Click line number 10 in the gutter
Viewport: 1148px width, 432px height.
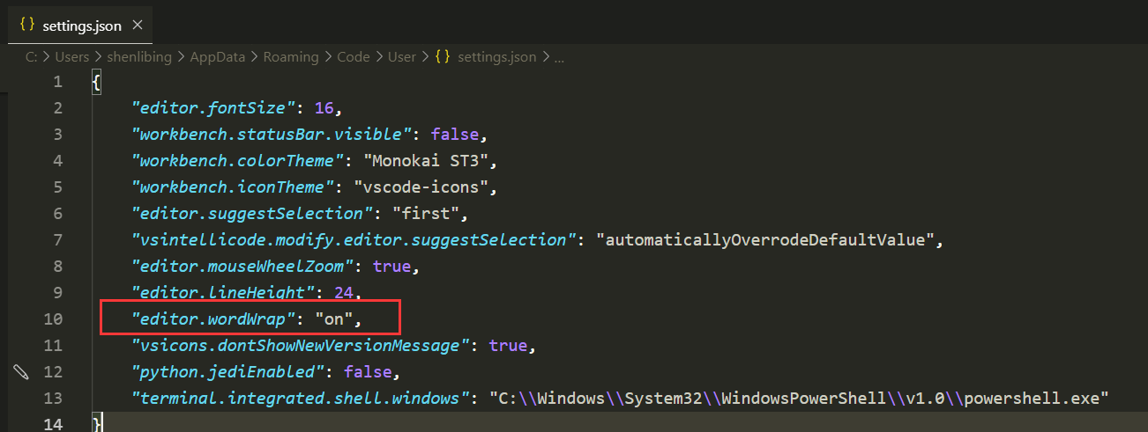(x=53, y=319)
